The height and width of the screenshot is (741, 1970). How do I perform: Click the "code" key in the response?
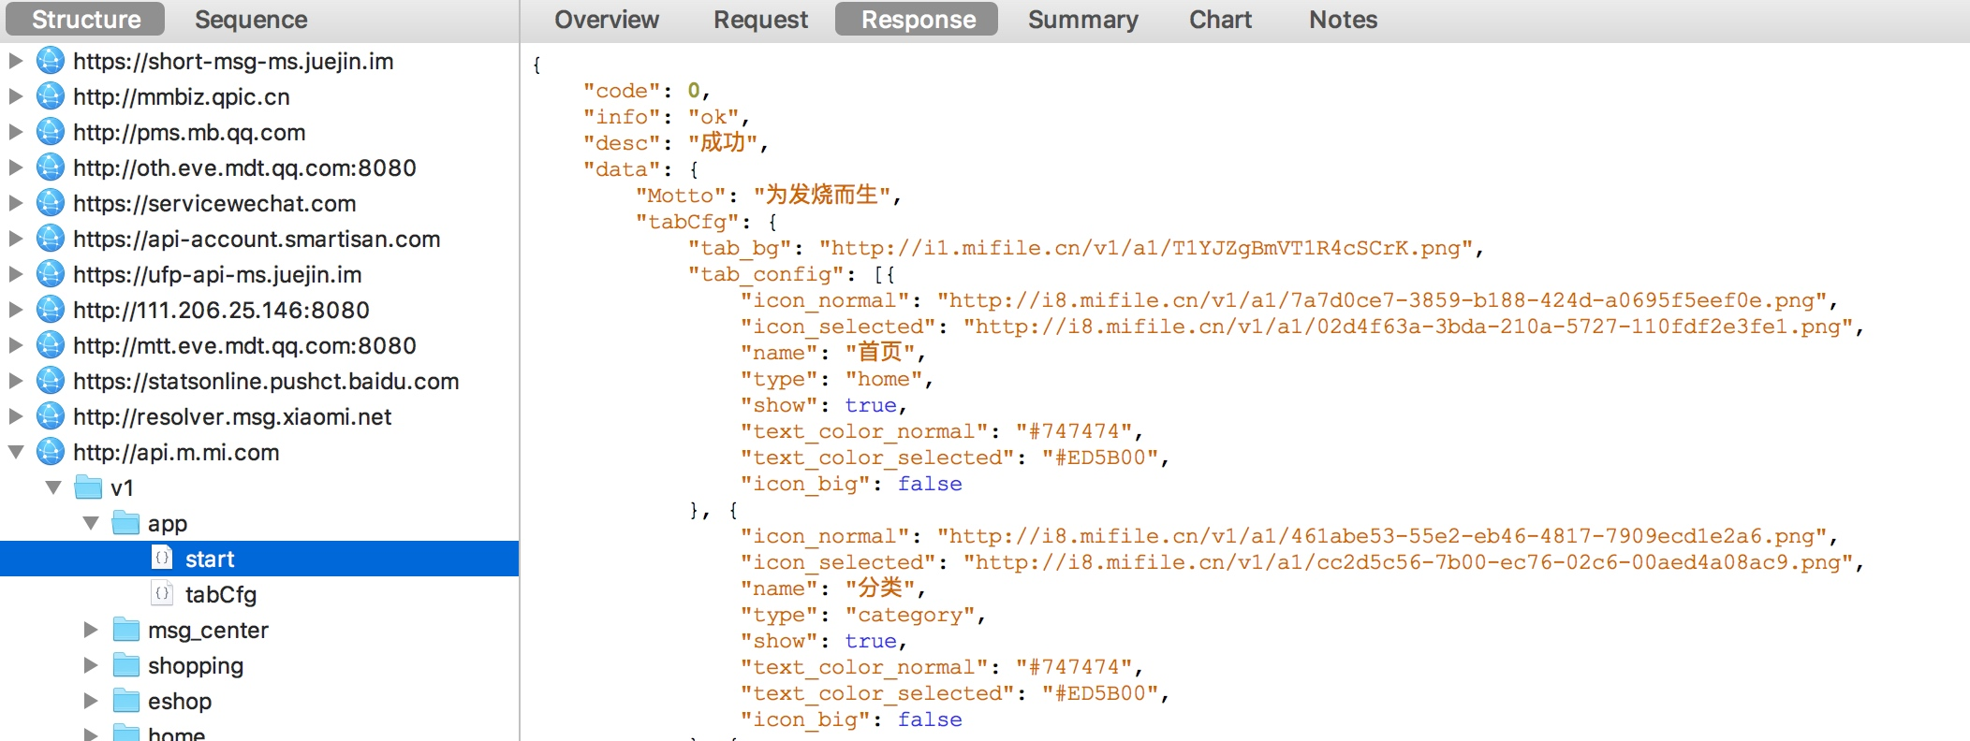[x=622, y=91]
